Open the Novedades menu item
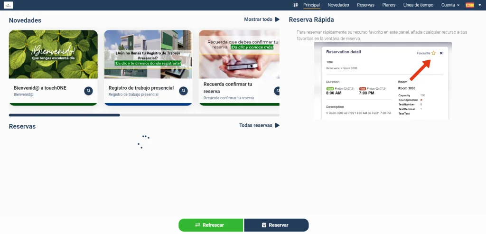Viewport: 486px width, 234px height. coord(338,5)
